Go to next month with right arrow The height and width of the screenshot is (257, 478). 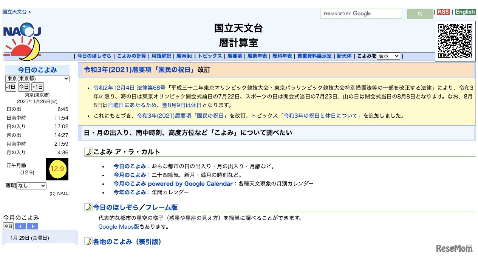coord(32,226)
